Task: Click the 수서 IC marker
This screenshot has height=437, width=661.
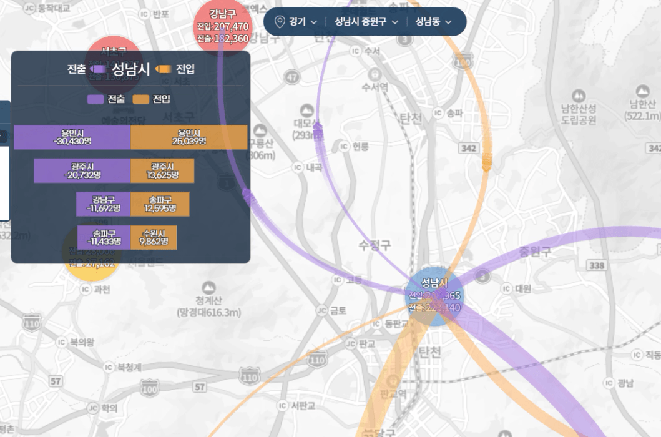Action: pos(355,51)
